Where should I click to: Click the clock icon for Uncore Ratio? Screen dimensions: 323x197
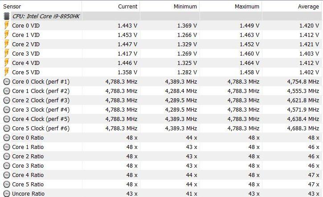coord(7,194)
